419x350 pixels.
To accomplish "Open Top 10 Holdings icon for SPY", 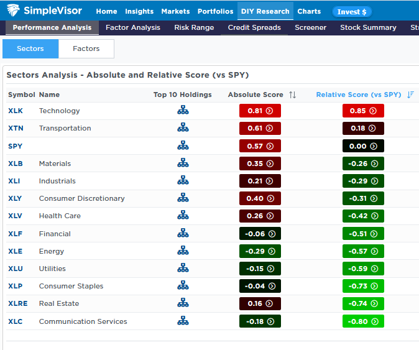I will (183, 145).
